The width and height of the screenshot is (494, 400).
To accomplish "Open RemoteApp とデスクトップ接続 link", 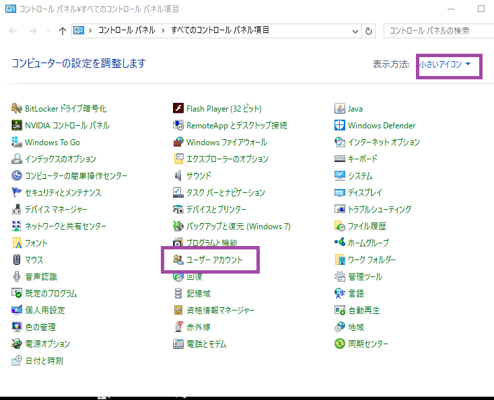I will click(x=237, y=126).
